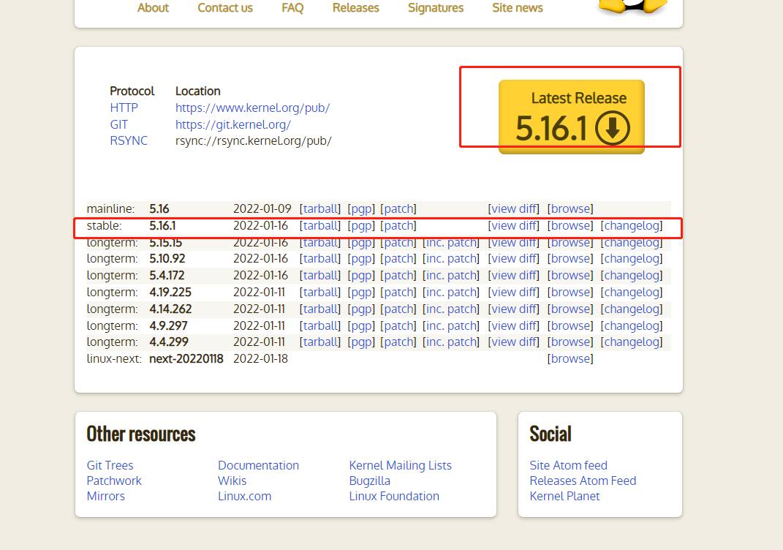Open Documentation resource link
This screenshot has height=550, width=783.
pos(258,465)
